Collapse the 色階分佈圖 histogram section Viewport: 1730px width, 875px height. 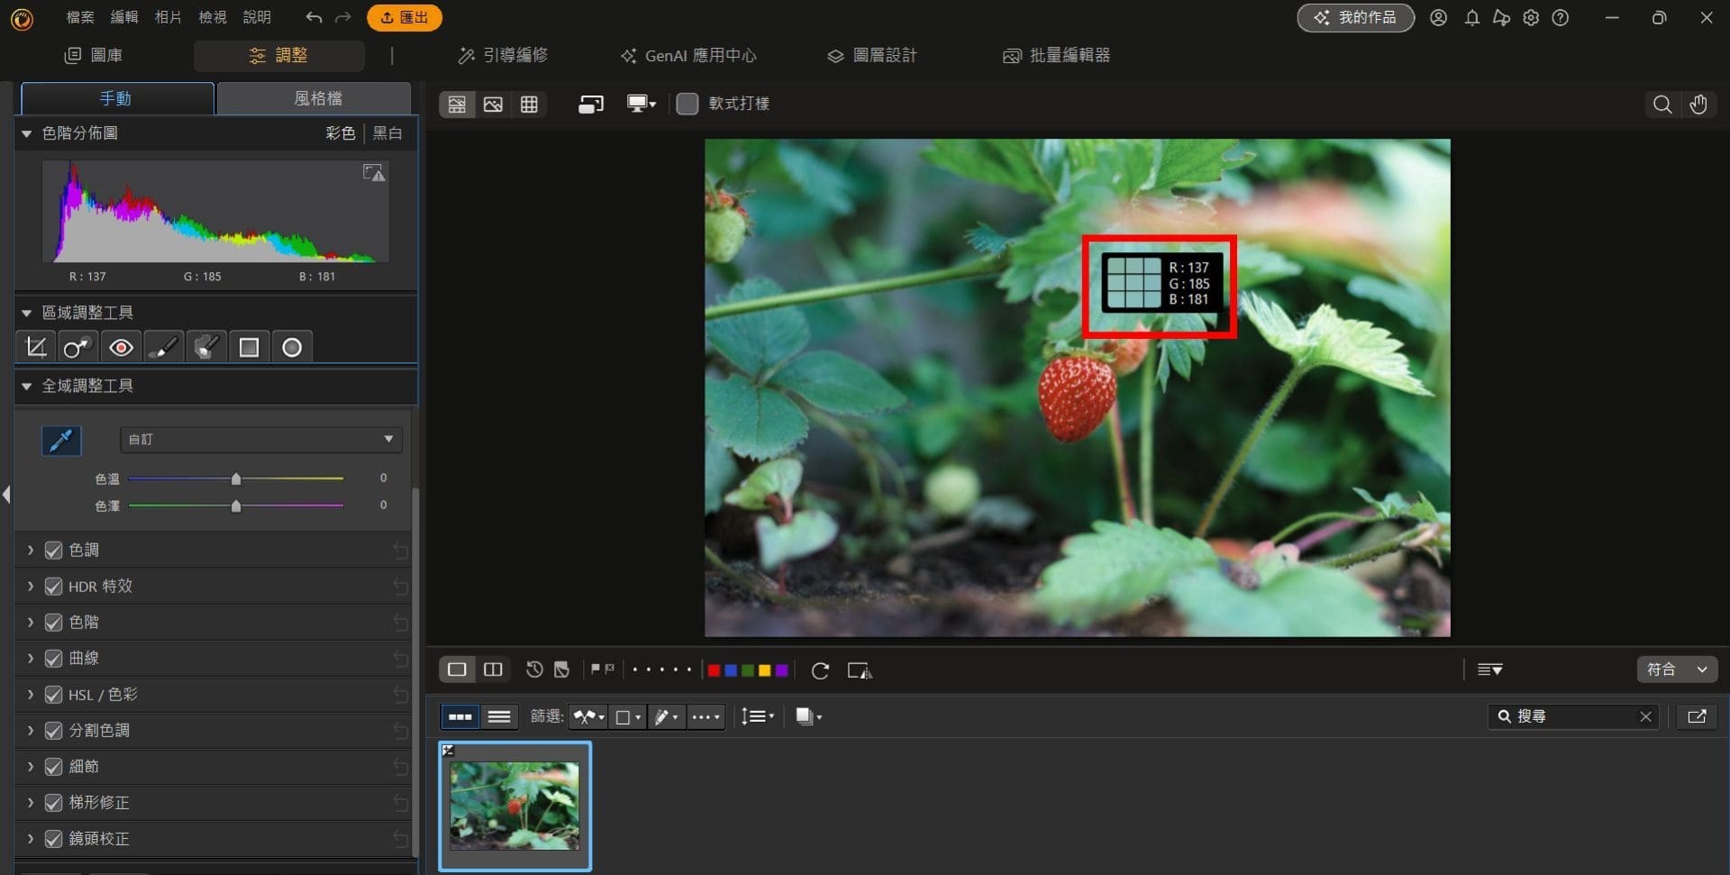(x=26, y=132)
